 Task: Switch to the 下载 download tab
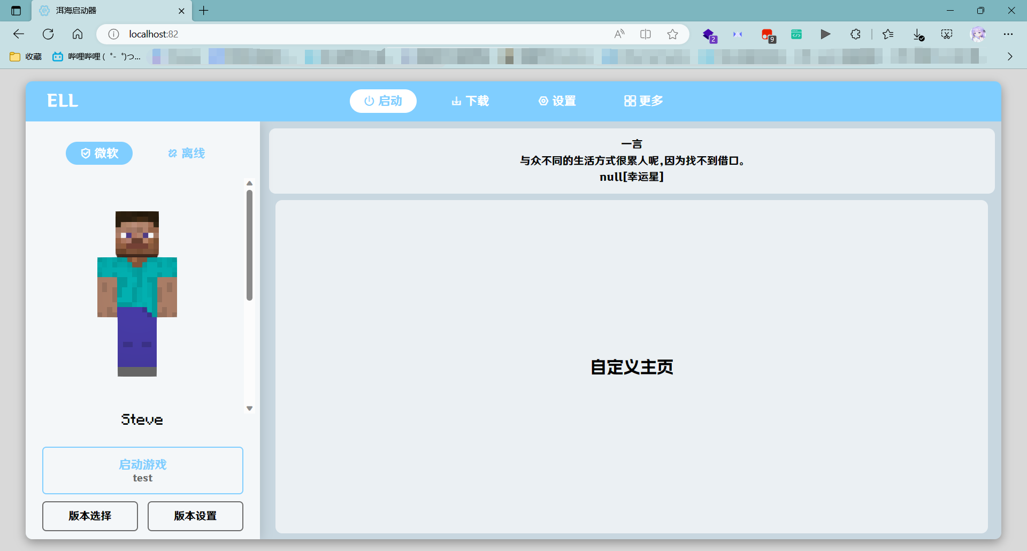[x=470, y=101]
